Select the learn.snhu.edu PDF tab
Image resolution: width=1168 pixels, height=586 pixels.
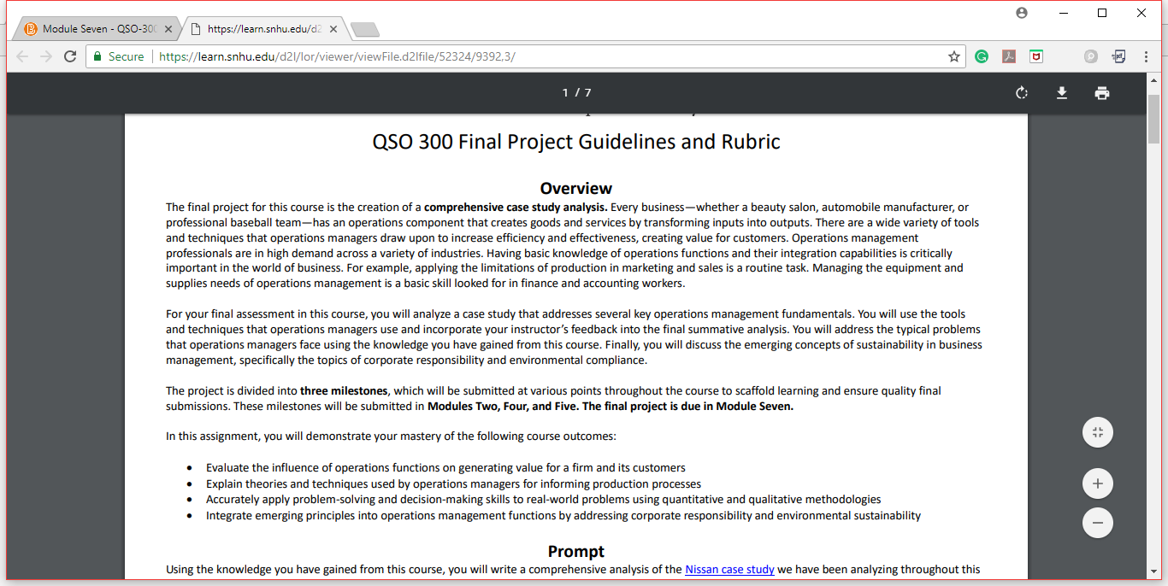[x=265, y=29]
